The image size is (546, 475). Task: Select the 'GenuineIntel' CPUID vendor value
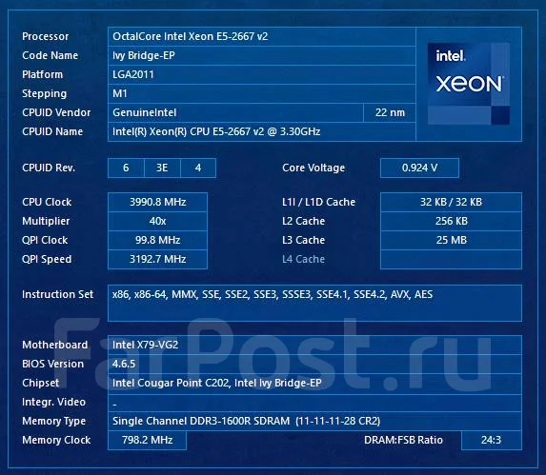(x=145, y=112)
